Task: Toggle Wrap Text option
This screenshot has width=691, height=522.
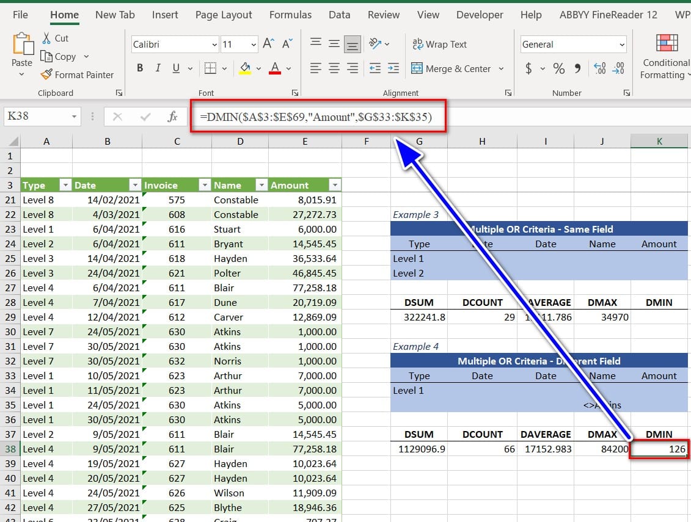Action: click(x=440, y=44)
